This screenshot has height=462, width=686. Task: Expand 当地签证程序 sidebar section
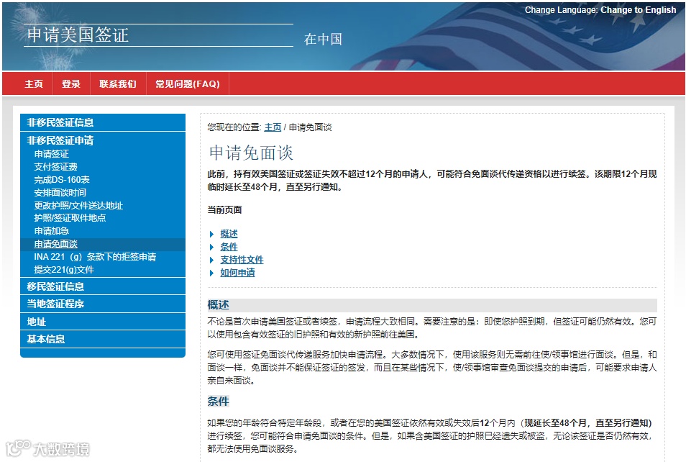pyautogui.click(x=103, y=304)
